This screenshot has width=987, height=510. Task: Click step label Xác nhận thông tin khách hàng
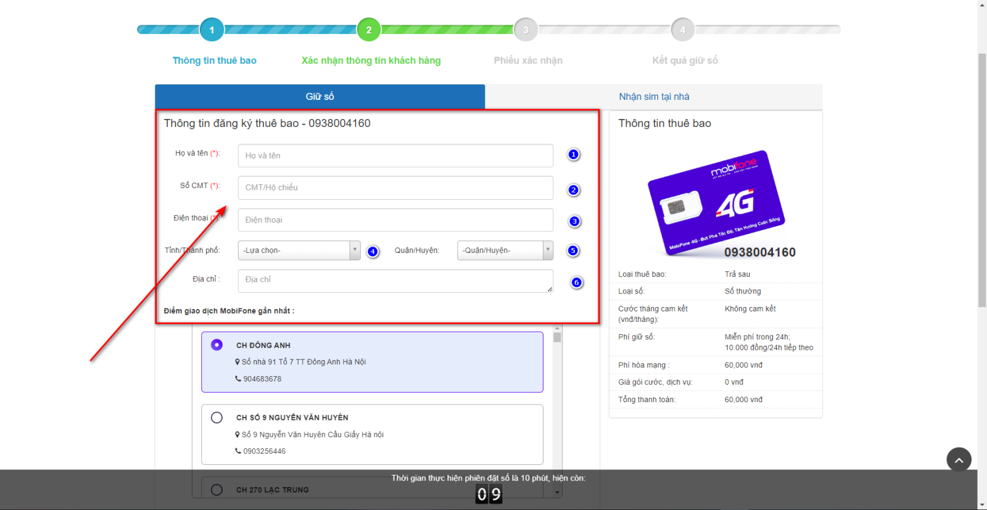coord(371,60)
